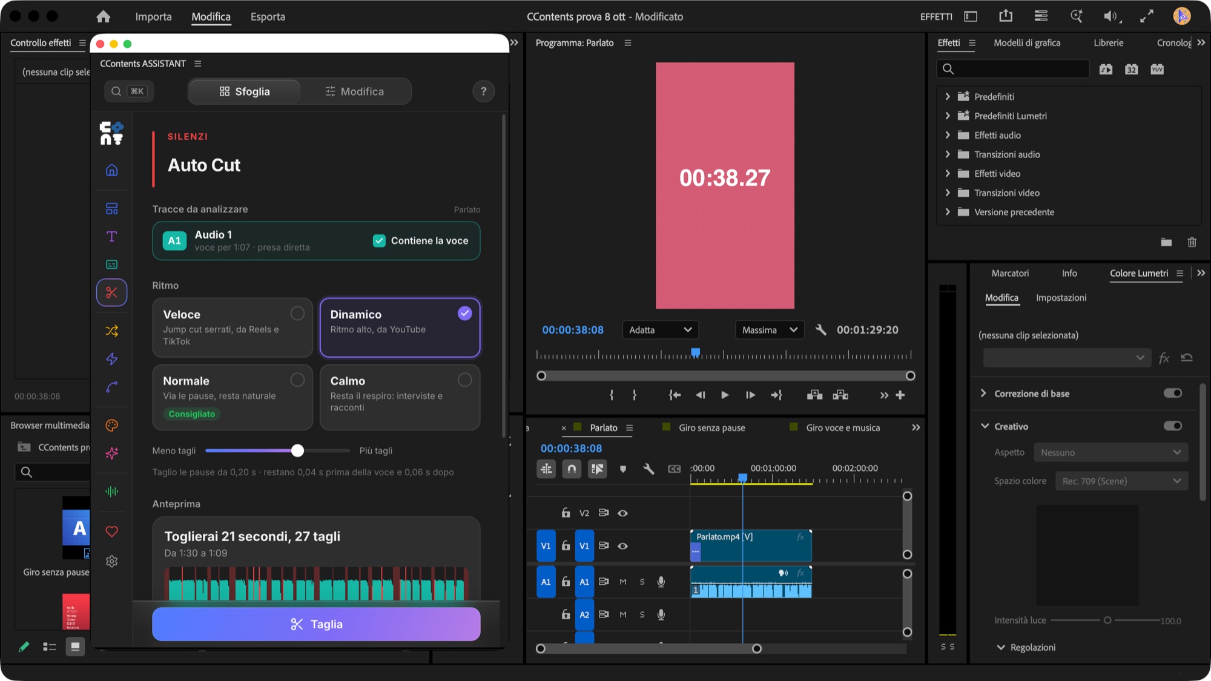
Task: Switch to the Modifica tab in assistant
Action: (x=355, y=91)
